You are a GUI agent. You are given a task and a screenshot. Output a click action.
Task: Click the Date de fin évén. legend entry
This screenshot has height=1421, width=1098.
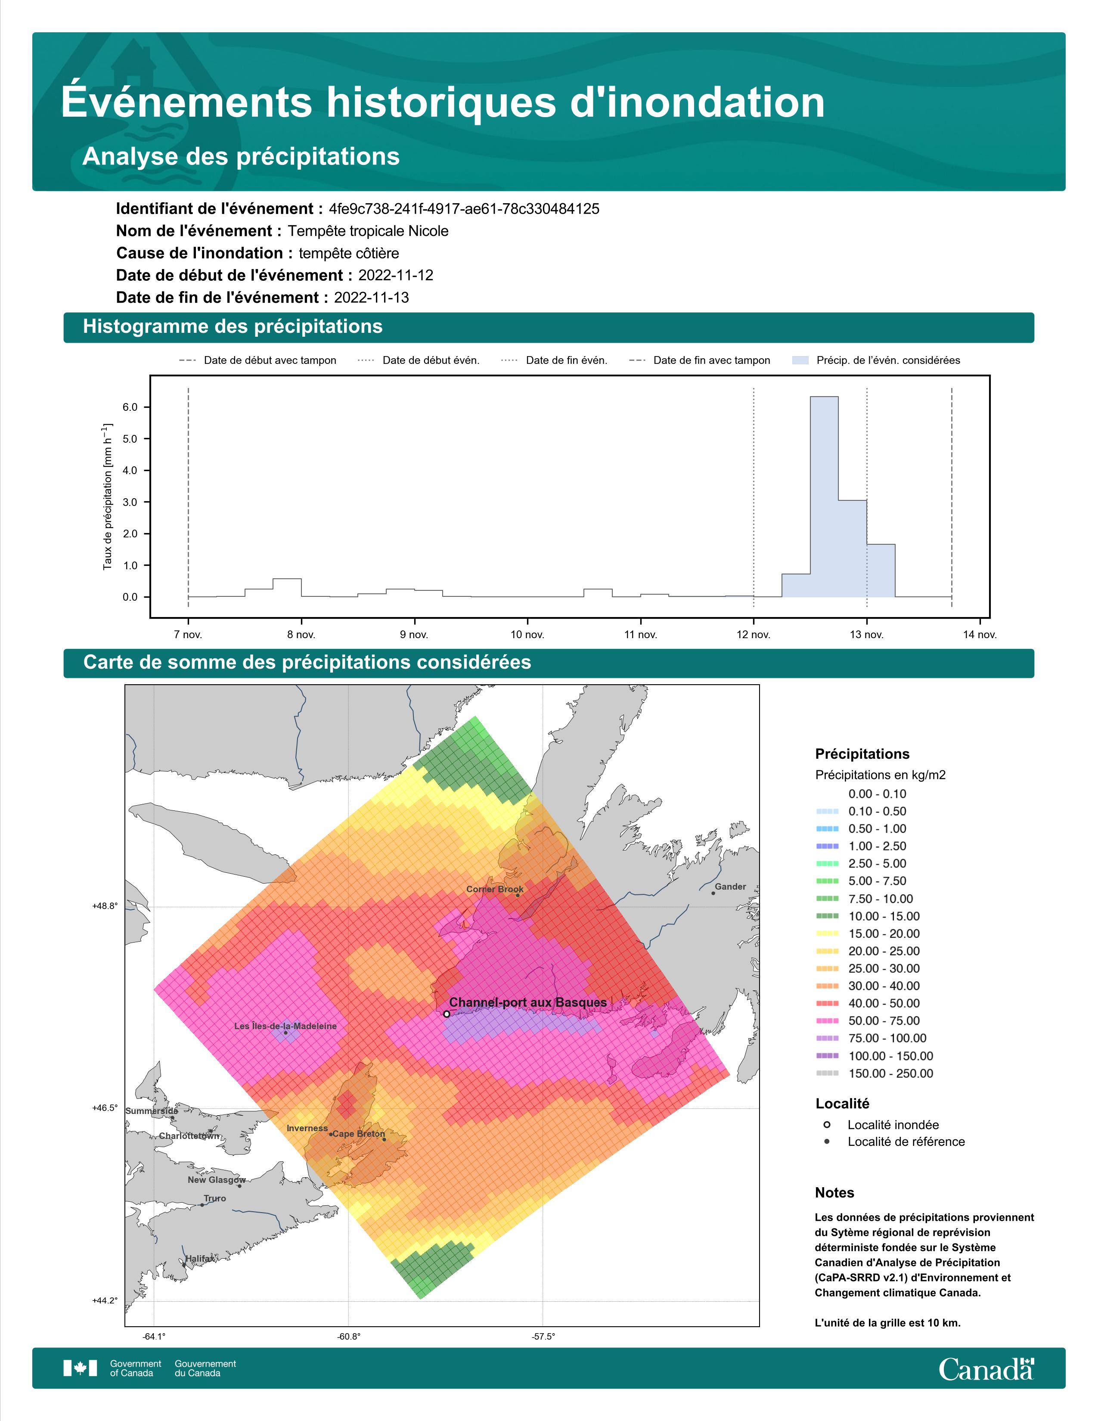click(x=555, y=360)
